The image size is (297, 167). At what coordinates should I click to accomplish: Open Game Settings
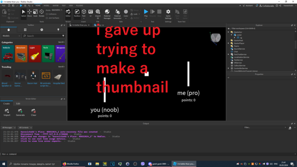168,14
